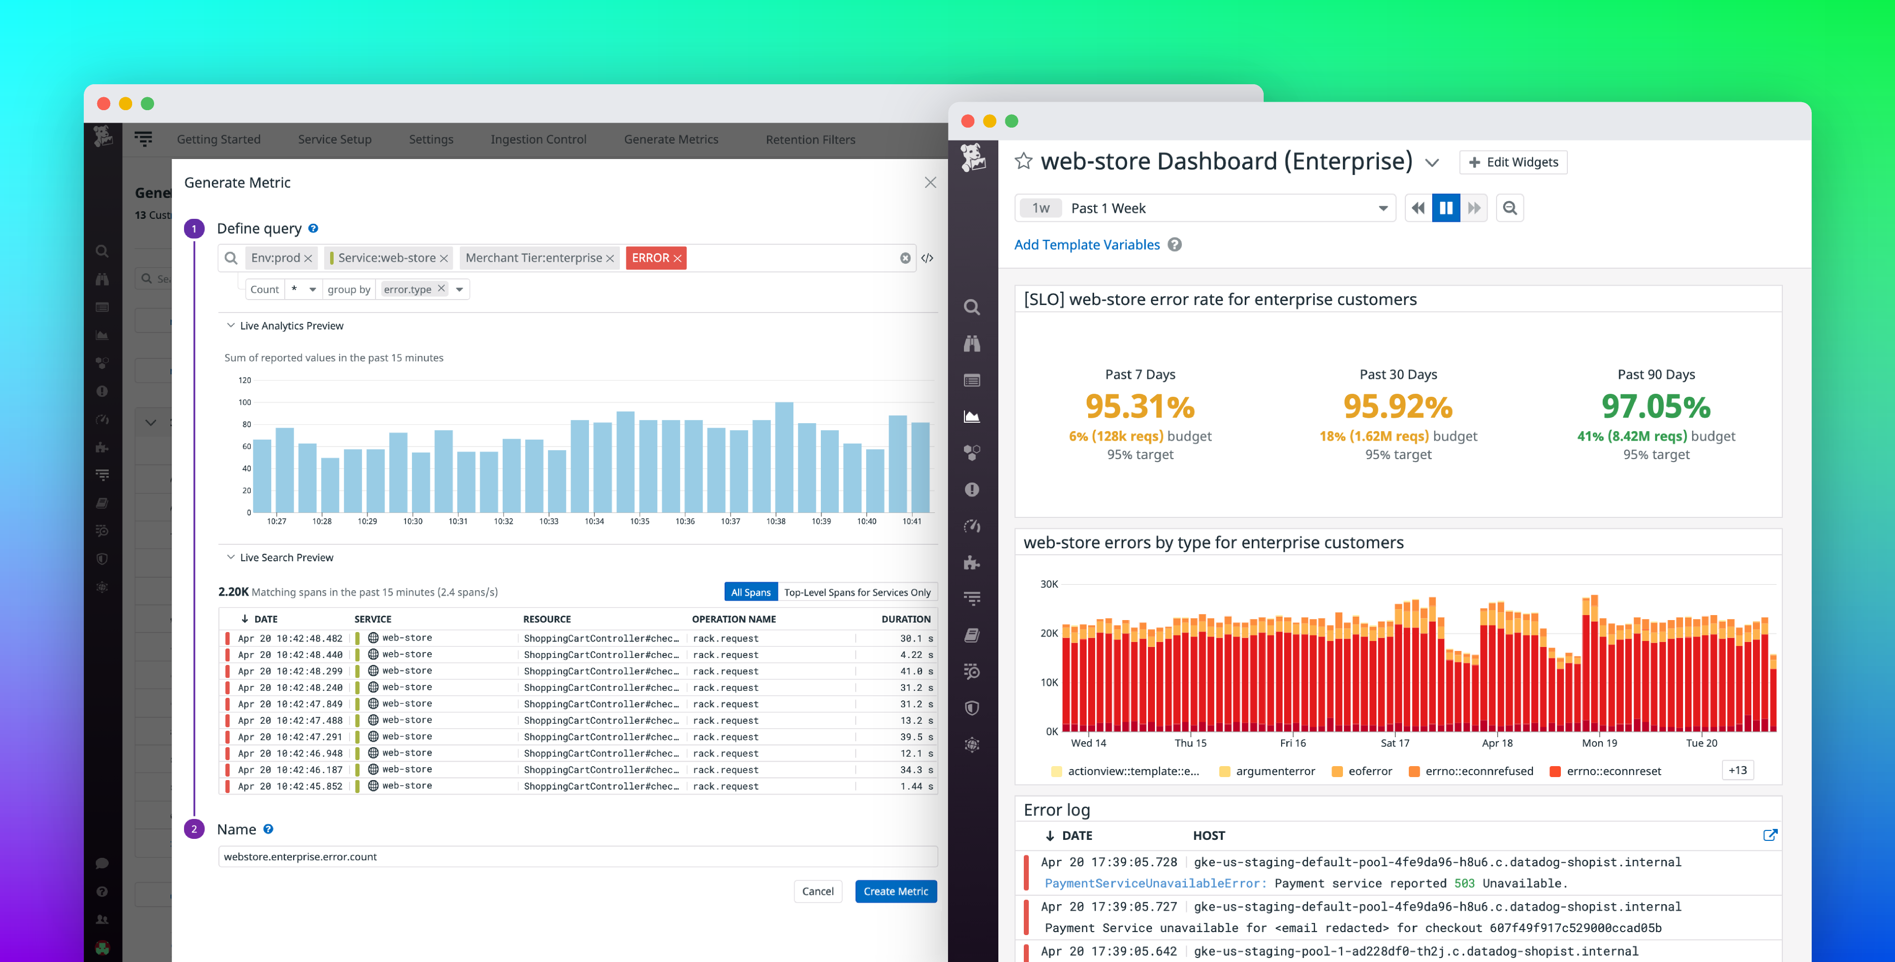Pause the dashboard live updates
The width and height of the screenshot is (1895, 962).
coord(1446,207)
